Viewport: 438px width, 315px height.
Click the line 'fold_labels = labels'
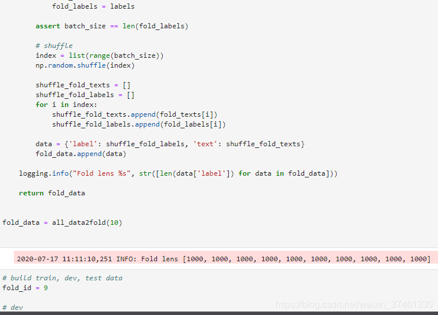tap(93, 6)
